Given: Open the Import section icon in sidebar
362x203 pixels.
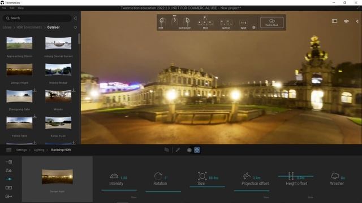Looking at the screenshot, I should 9,162.
